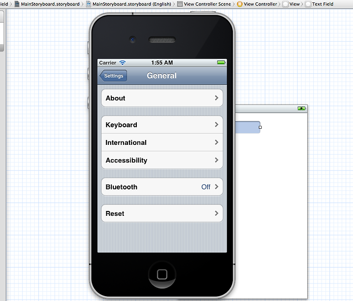Viewport: 353px width, 301px height.
Task: Select MainStoryboard.storyboard (English) breadcrumb
Action: pos(132,4)
